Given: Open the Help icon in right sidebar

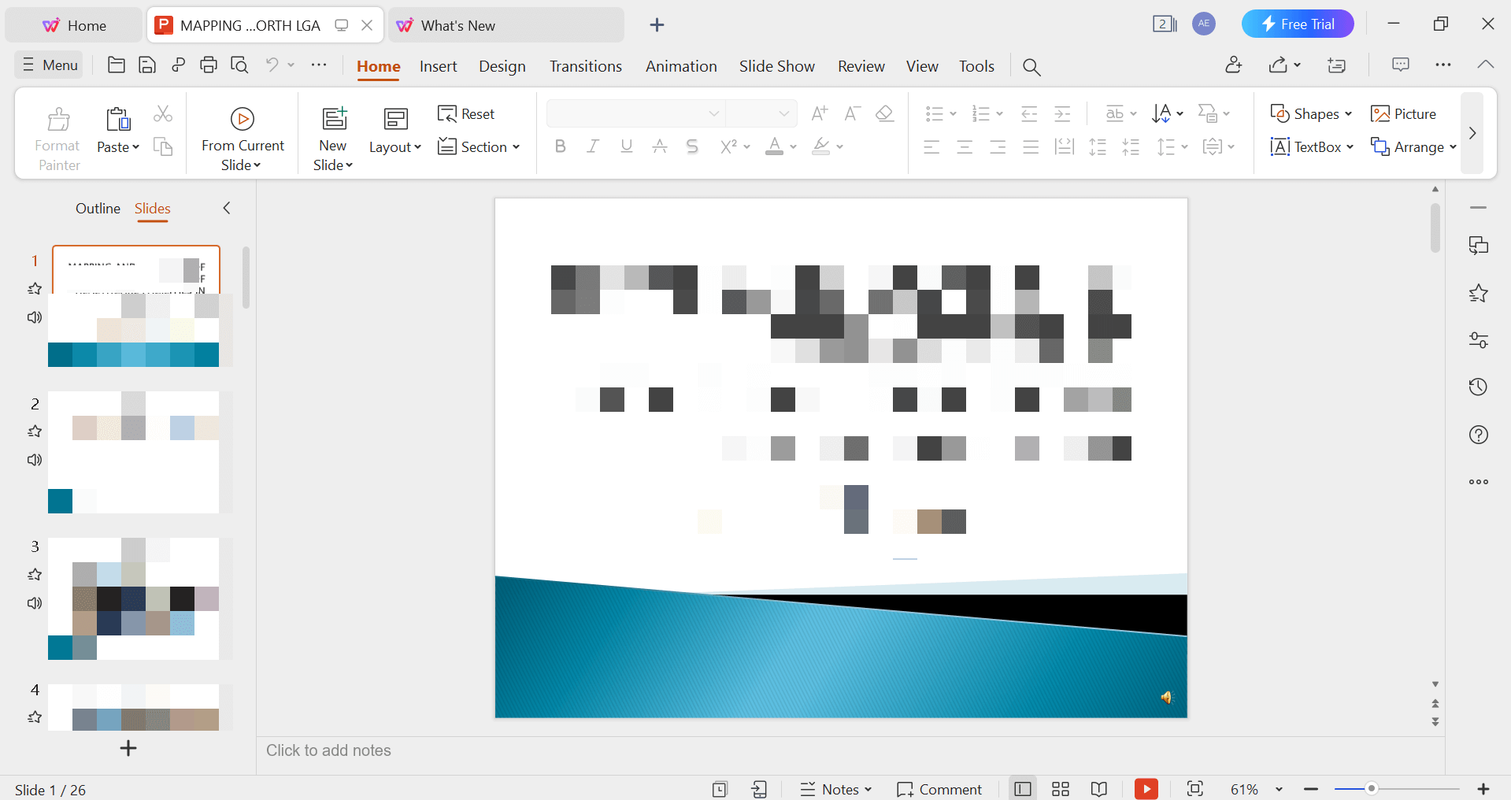Looking at the screenshot, I should (1479, 434).
